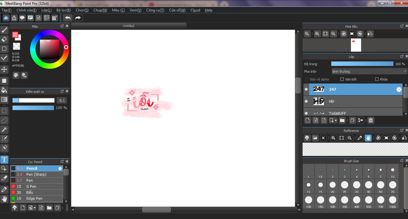Select the Lasso tool

(x=4, y=120)
